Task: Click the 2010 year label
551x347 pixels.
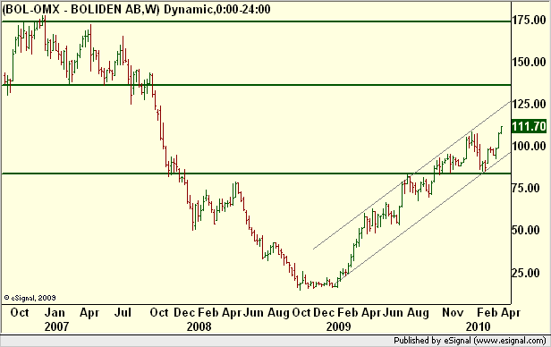Action: [478, 326]
